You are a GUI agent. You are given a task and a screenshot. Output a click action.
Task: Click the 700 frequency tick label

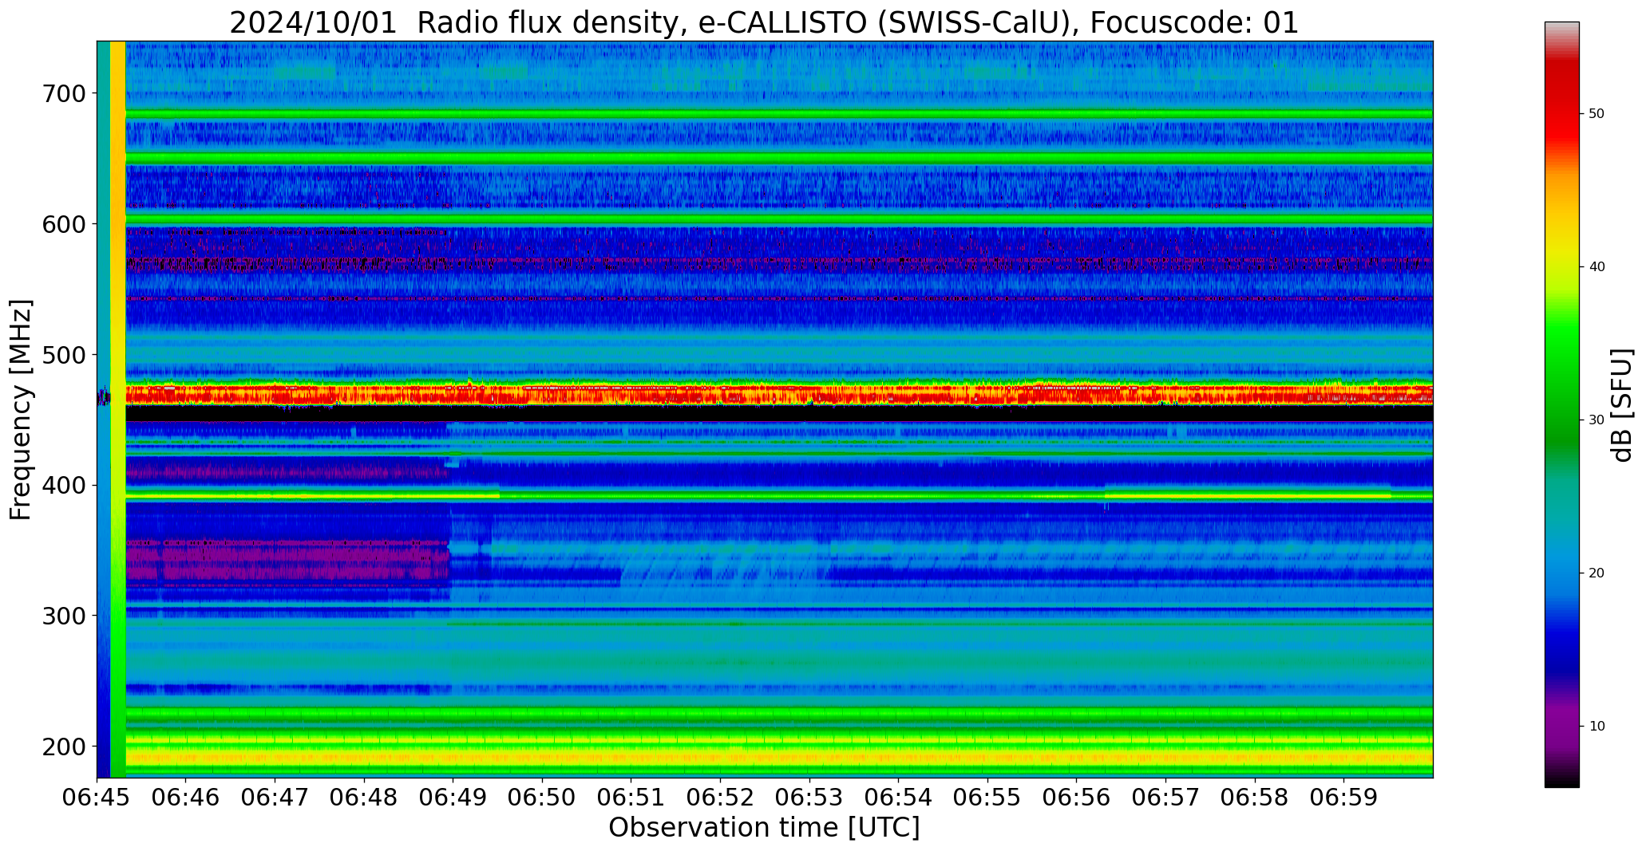[63, 93]
